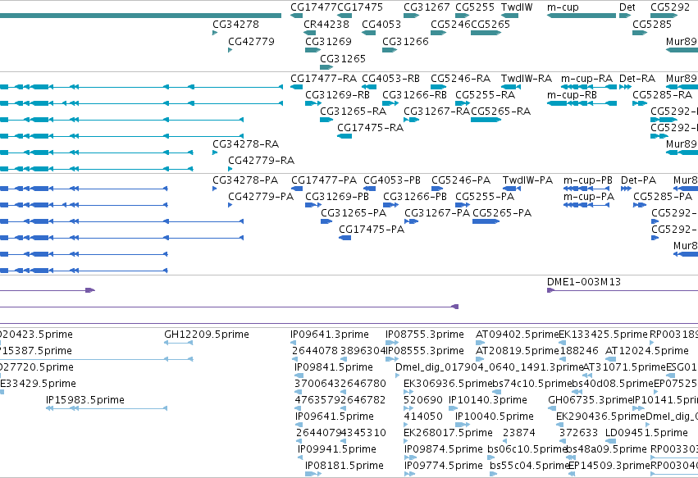
Task: Open the CG4053-PB protein label
Action: click(x=392, y=180)
